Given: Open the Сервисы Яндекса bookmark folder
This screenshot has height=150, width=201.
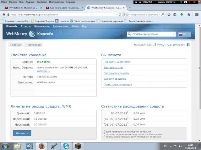Looking at the screenshot, I should click(43, 21).
